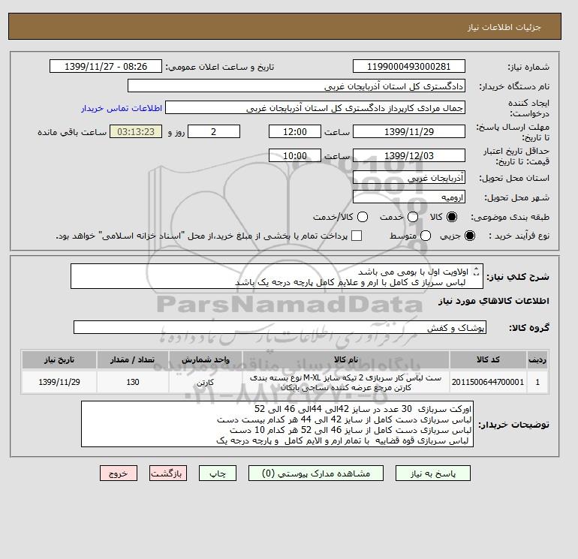Viewport: 578px width, 559px height.
Task: Click the شهر محل تحویل field ارومیه
Action: (x=409, y=197)
